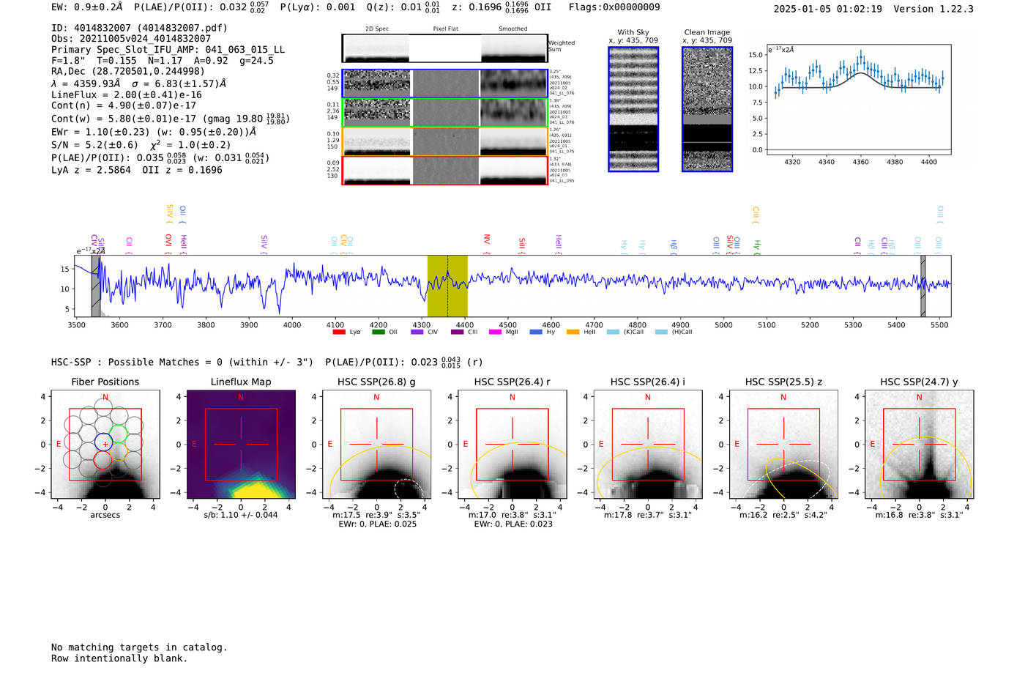Click the red Lyα legend swatch
The width and height of the screenshot is (1025, 698).
click(338, 332)
